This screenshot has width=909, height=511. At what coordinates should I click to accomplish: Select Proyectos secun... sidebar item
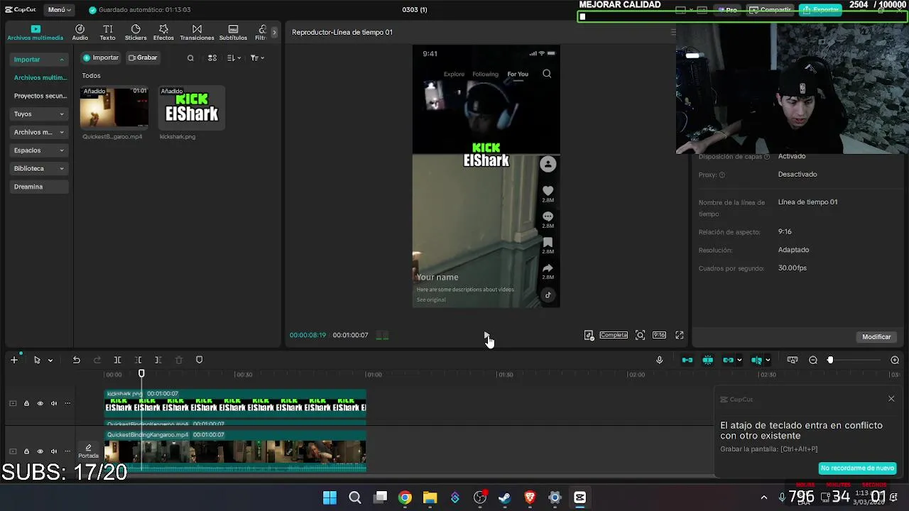(x=40, y=96)
